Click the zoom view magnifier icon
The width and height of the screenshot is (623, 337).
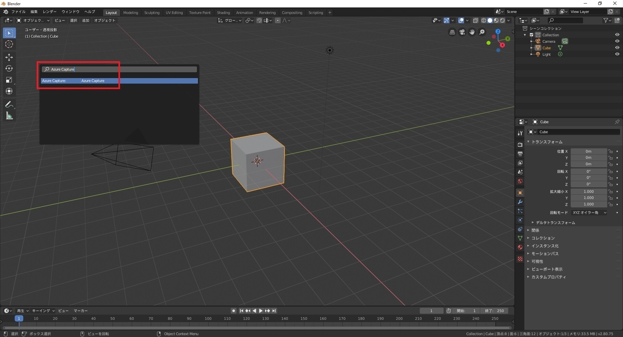[x=482, y=32]
